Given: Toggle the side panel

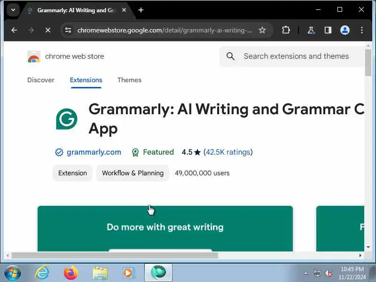Looking at the screenshot, I should [x=328, y=30].
